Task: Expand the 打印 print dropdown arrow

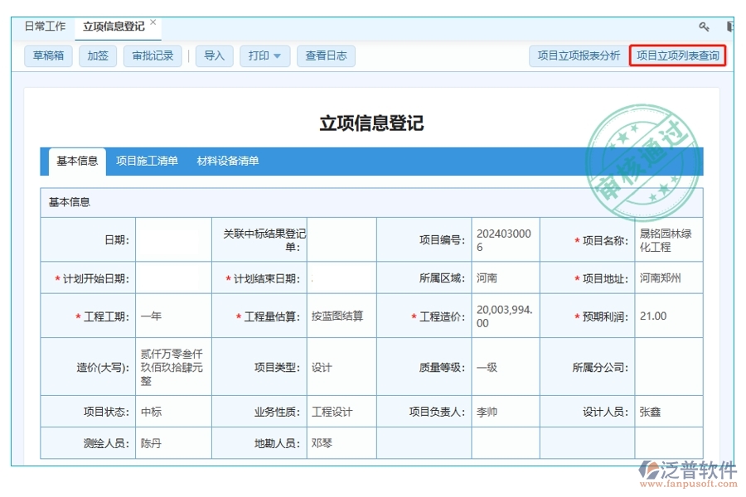Action: click(x=278, y=56)
